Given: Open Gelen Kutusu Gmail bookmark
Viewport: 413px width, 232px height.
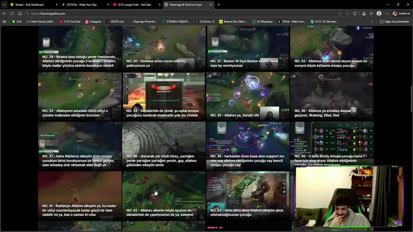Looking at the screenshot, I should pos(40,22).
